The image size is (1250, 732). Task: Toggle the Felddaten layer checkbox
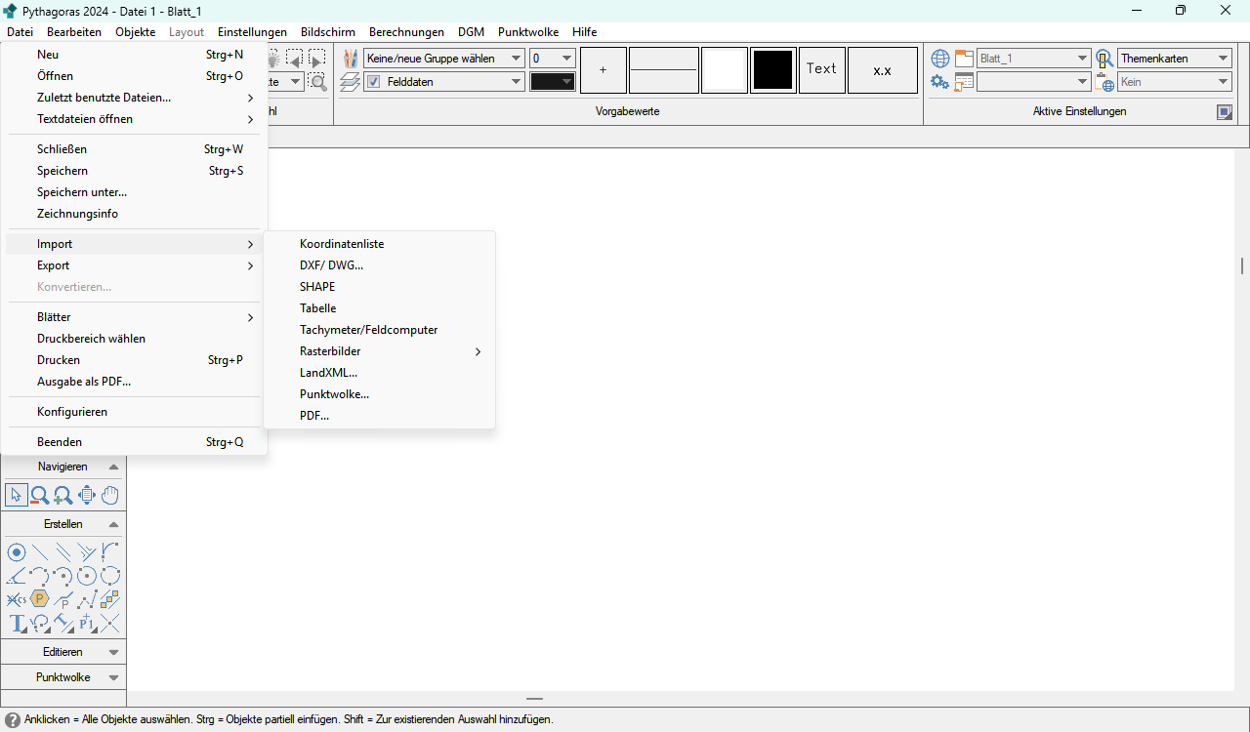[373, 82]
